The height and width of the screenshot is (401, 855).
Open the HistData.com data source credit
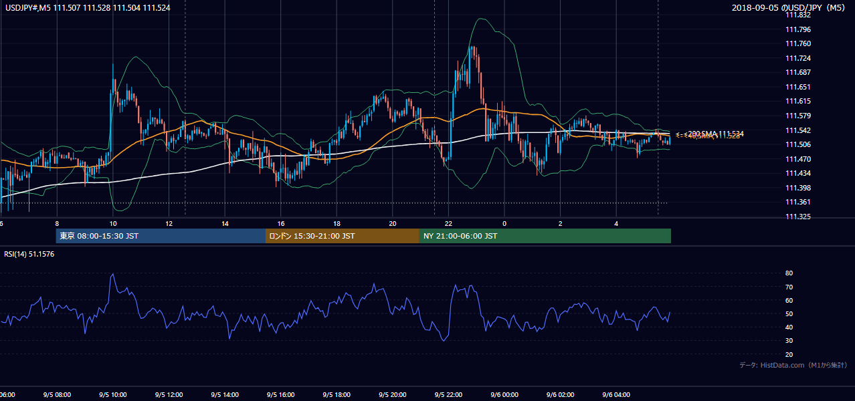click(x=793, y=365)
